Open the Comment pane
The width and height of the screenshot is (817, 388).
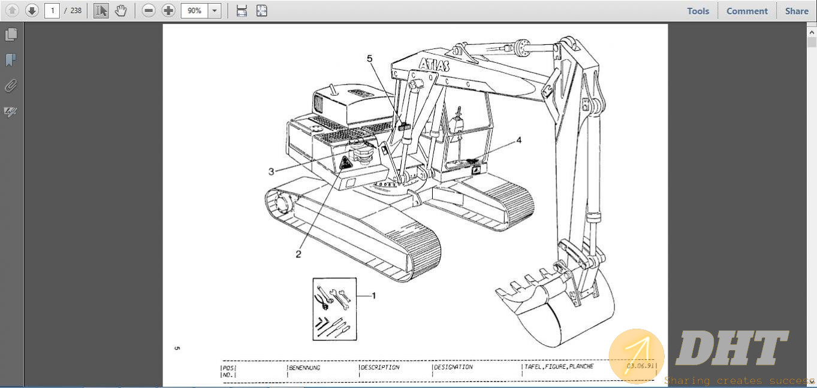(x=747, y=11)
